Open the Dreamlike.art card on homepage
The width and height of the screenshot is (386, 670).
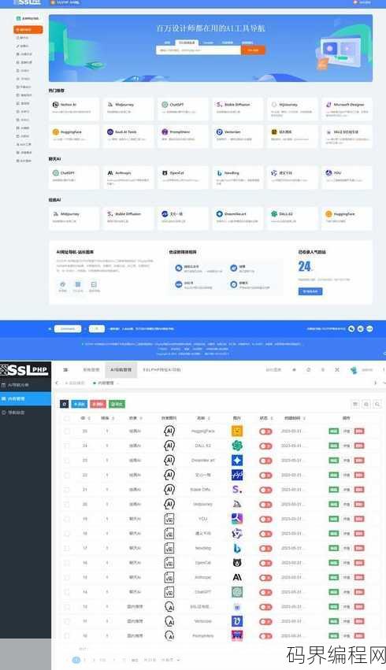click(237, 218)
